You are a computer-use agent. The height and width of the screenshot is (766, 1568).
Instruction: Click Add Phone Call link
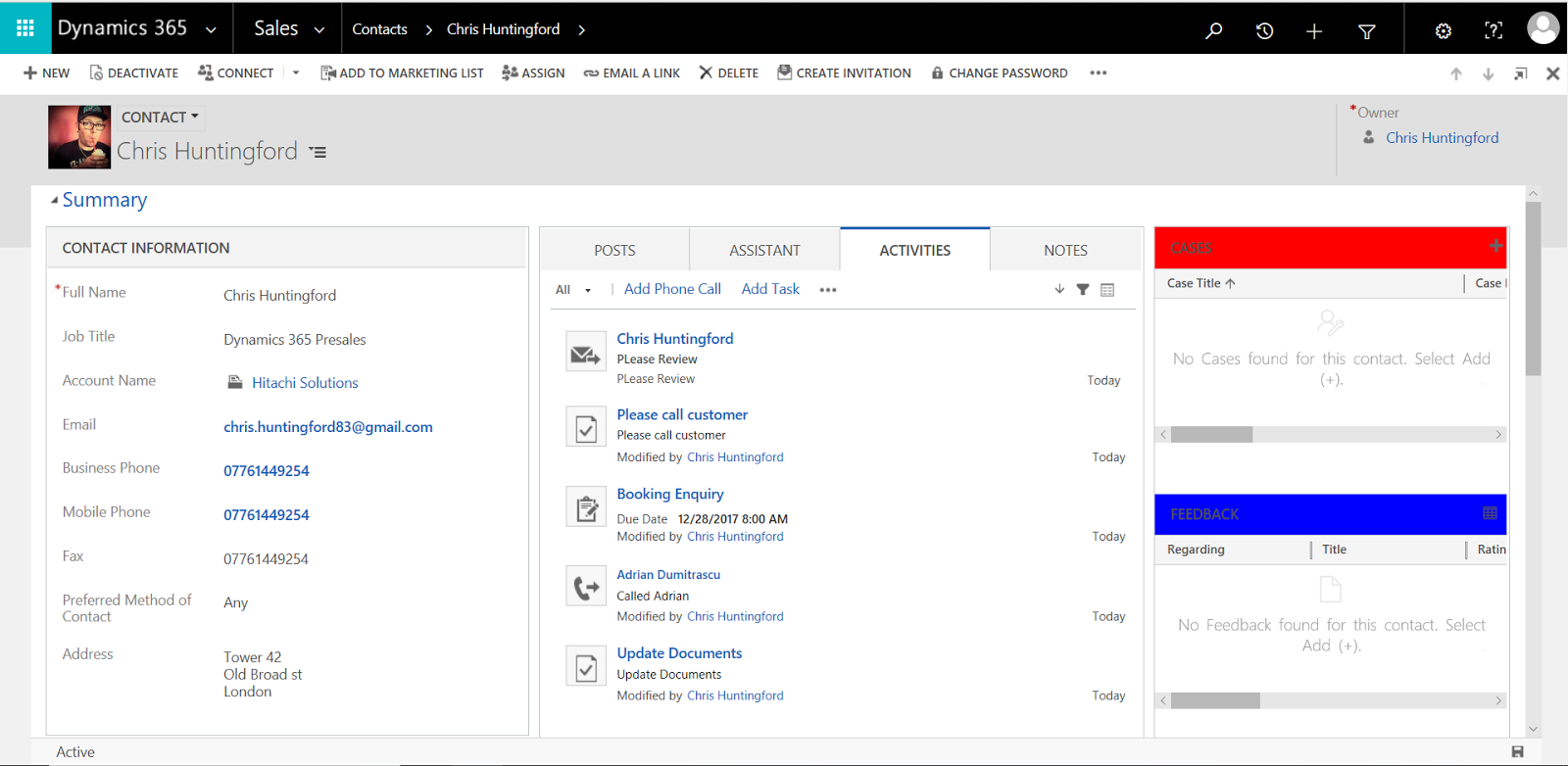(x=672, y=289)
